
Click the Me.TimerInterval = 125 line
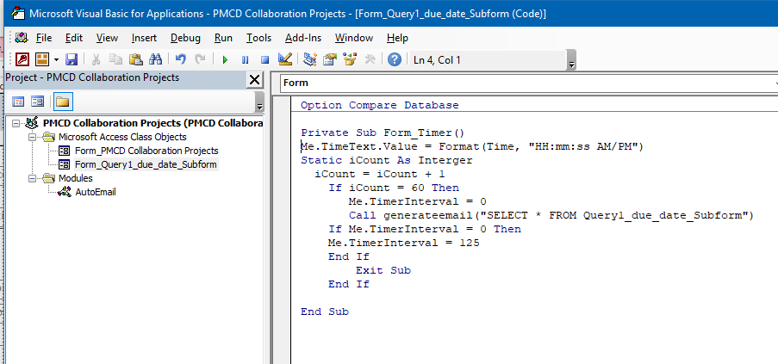403,244
